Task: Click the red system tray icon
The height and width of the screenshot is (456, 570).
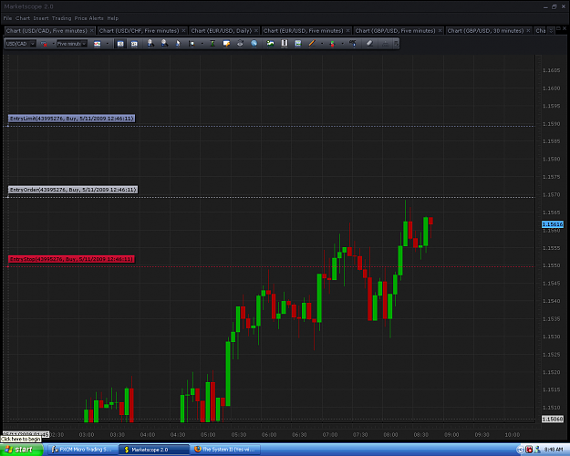Action: pyautogui.click(x=529, y=450)
